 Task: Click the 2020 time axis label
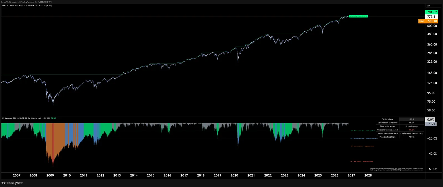[x=235, y=175]
